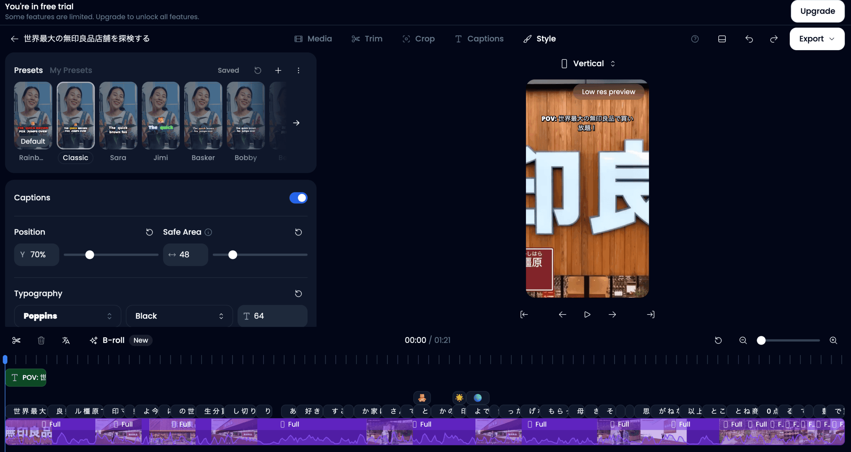The height and width of the screenshot is (452, 851).
Task: Go back using the arrow beside project title
Action: pyautogui.click(x=14, y=39)
